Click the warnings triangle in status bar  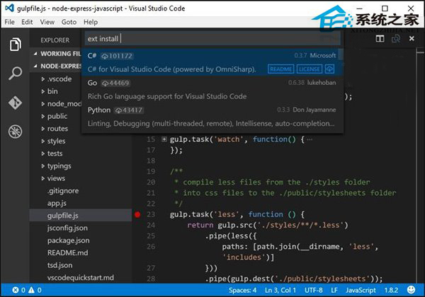[31, 290]
